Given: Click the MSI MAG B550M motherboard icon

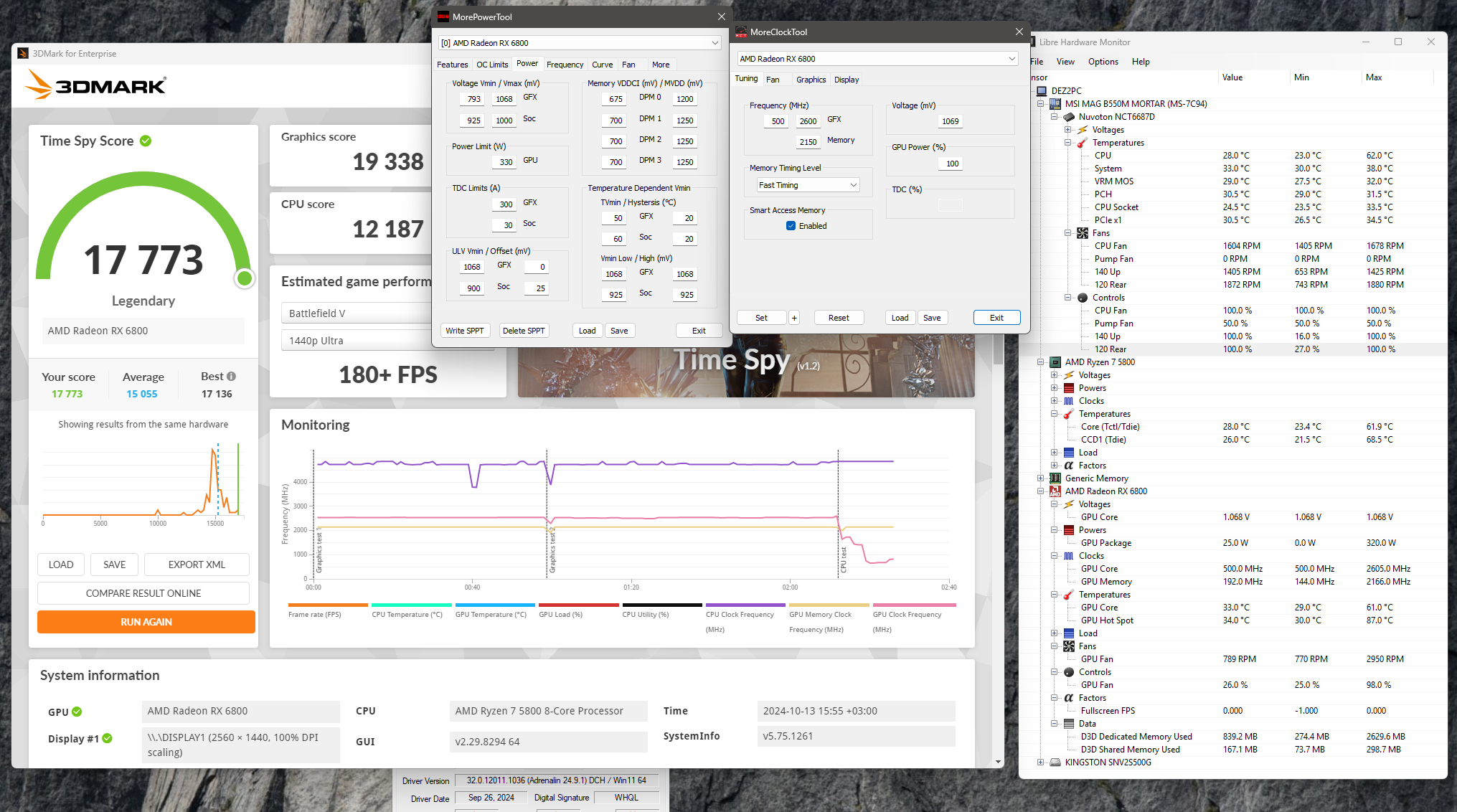Looking at the screenshot, I should (1055, 104).
